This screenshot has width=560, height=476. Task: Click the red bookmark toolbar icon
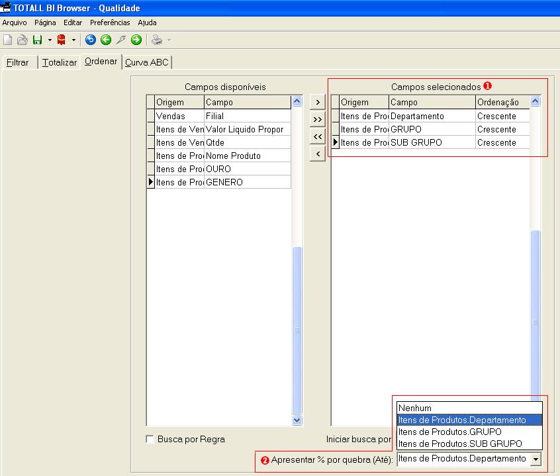point(62,40)
